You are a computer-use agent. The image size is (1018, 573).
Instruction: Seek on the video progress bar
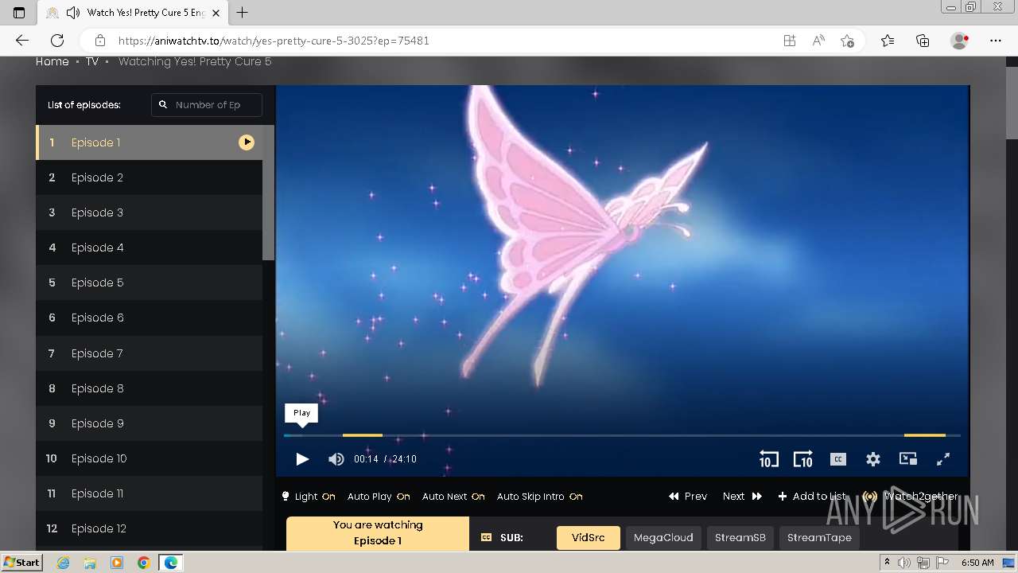tap(622, 435)
